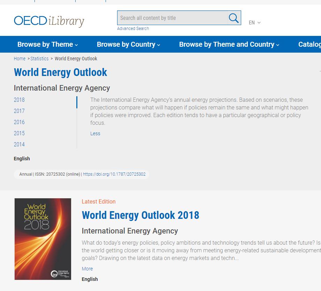
Task: Collapse description with the Less link
Action: pyautogui.click(x=95, y=133)
